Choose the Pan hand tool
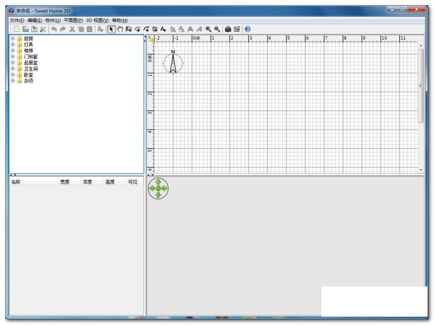Viewport: 434px width, 325px height. click(120, 29)
